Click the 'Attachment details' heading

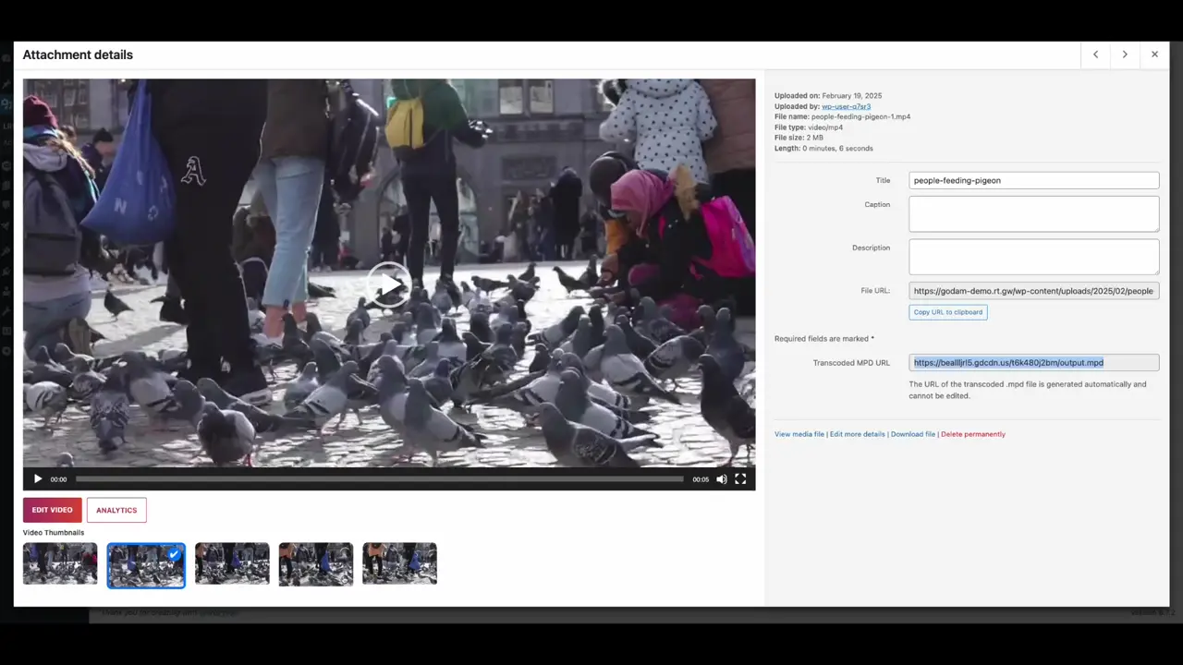pyautogui.click(x=78, y=54)
